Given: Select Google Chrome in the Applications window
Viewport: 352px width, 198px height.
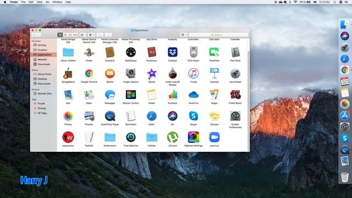Looking at the screenshot, I should (x=89, y=74).
